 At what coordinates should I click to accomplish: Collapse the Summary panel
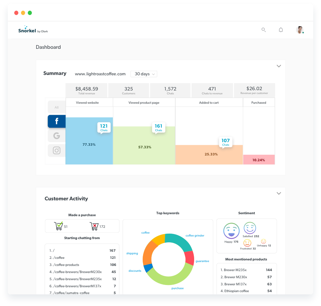279,66
